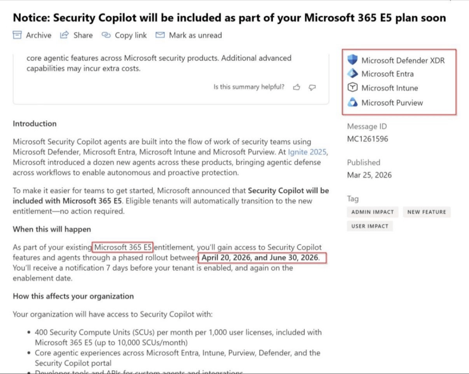Click the message ID MC1261596
The image size is (469, 374).
click(x=368, y=139)
